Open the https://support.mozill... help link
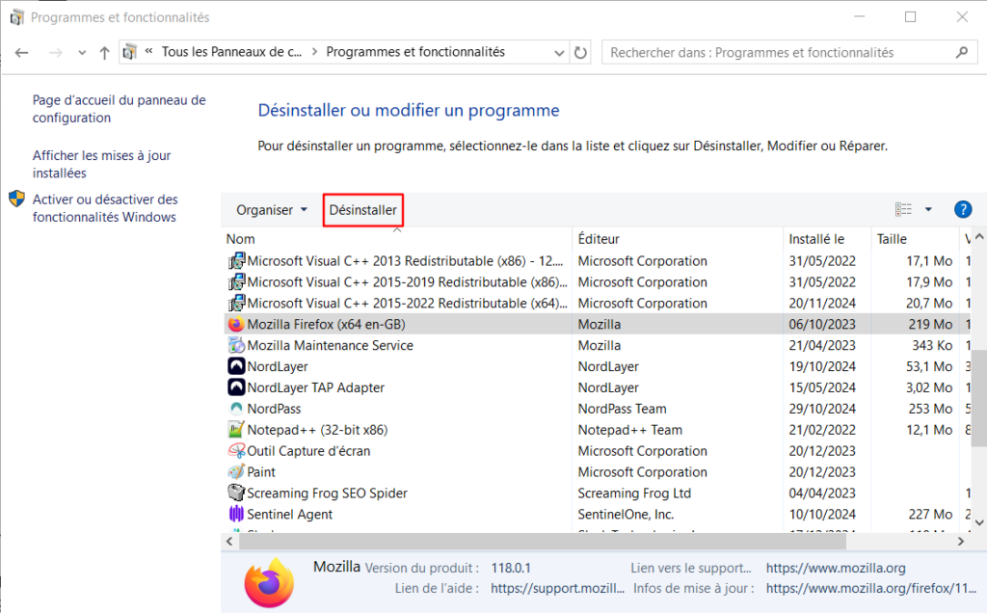This screenshot has width=987, height=613. pos(557,589)
